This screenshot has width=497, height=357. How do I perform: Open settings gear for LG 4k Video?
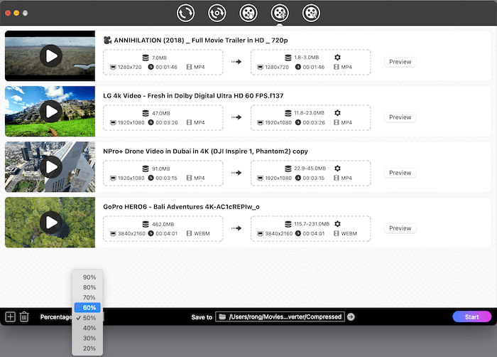point(337,112)
